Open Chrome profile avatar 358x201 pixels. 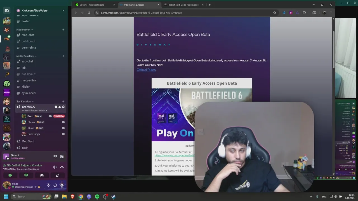coord(324,13)
